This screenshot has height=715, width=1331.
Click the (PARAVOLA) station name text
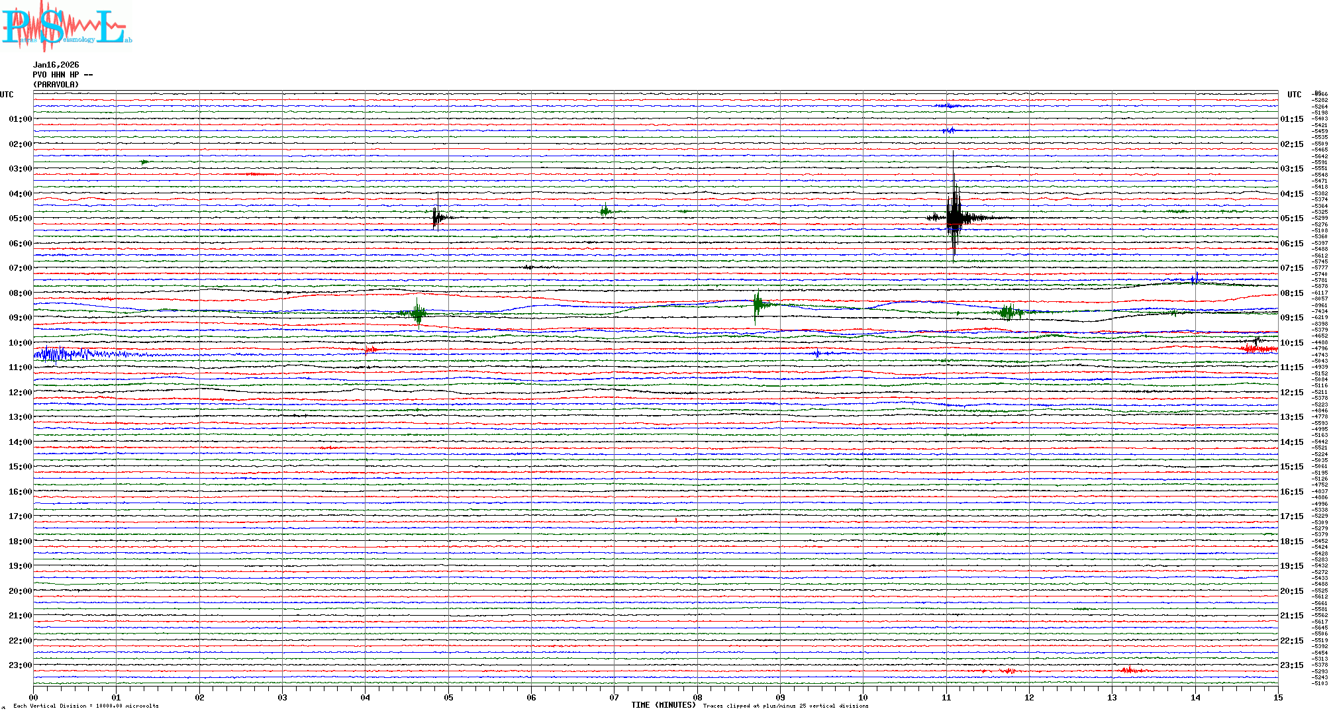[56, 85]
